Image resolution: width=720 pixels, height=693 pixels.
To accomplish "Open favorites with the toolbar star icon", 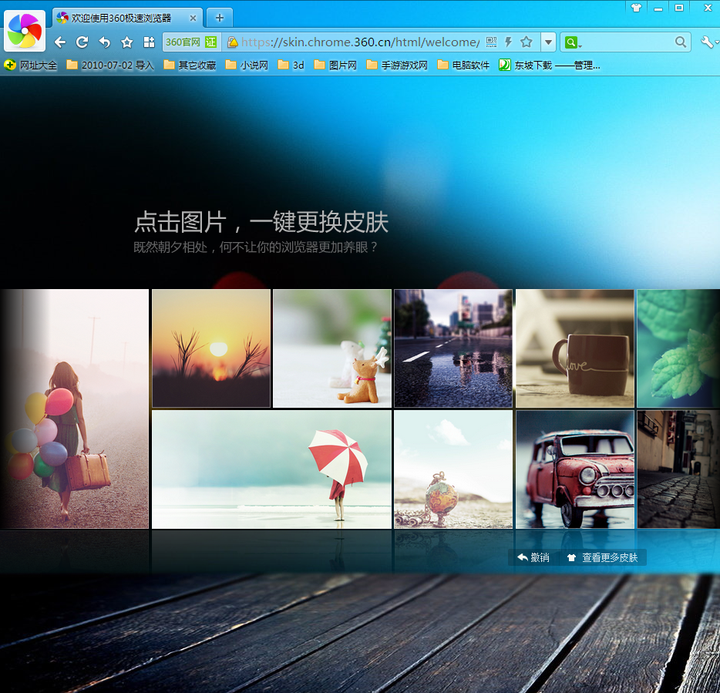I will [x=126, y=42].
